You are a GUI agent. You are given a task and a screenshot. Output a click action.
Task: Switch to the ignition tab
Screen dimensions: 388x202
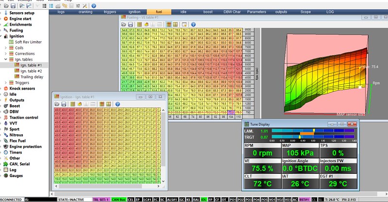tap(135, 12)
